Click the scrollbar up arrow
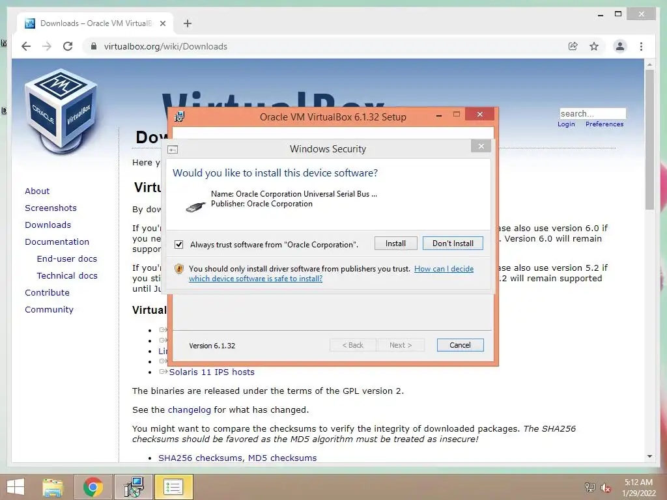Viewport: 667px width, 500px height. (x=649, y=64)
